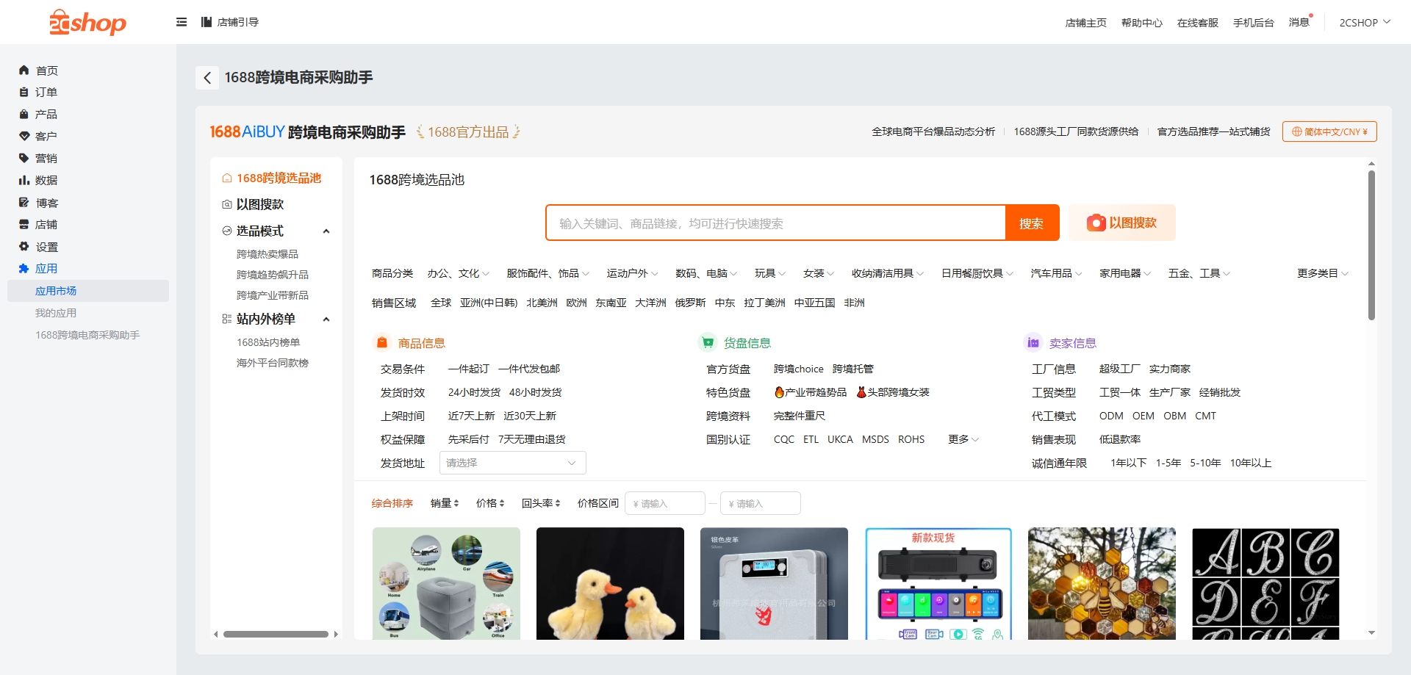1411x675 pixels.
Task: Open 订单 orders icon in sidebar
Action: pos(24,93)
